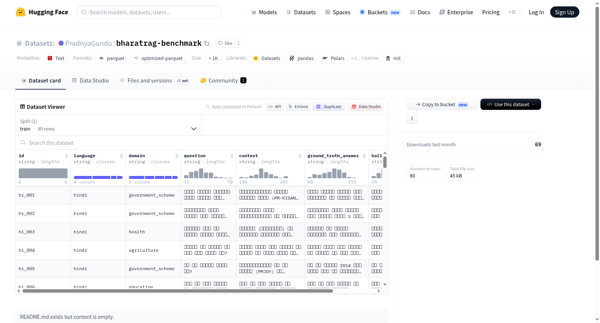Open the more options three-dot button

point(412,119)
